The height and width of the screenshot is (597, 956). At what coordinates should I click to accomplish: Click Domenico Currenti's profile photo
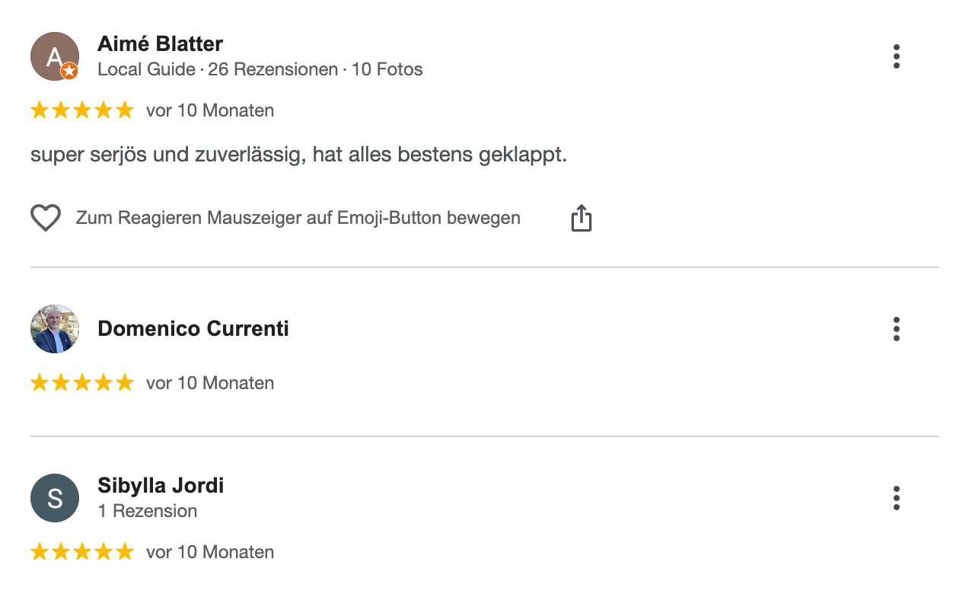click(x=55, y=329)
